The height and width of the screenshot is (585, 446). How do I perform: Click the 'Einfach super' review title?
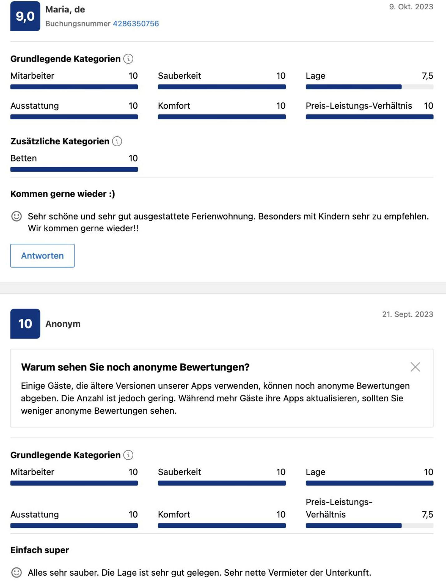(x=40, y=550)
